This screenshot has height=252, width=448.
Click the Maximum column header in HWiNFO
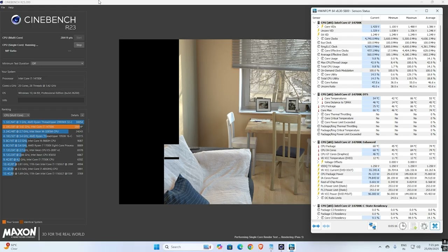tap(411, 18)
